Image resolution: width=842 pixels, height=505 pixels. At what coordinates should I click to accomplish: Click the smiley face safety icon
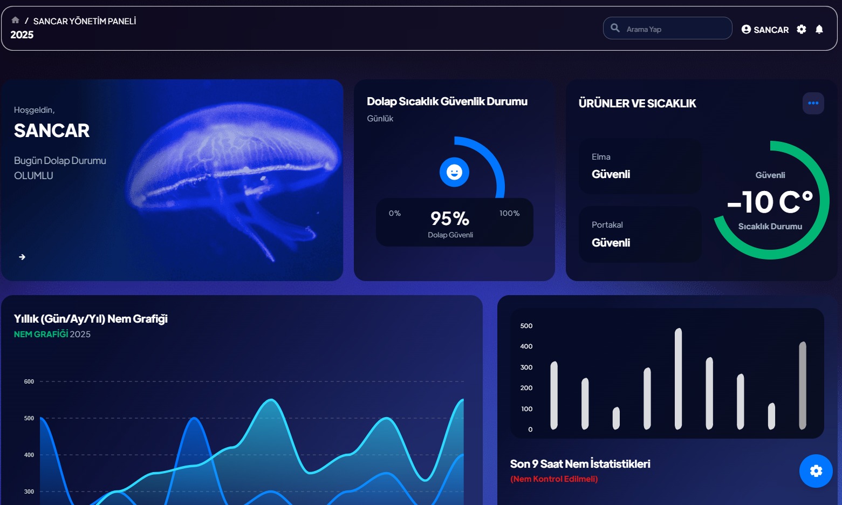[x=454, y=172]
